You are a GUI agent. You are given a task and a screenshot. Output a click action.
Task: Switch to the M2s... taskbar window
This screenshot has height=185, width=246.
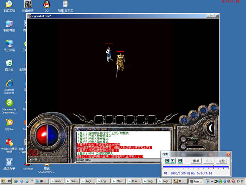tap(118, 181)
